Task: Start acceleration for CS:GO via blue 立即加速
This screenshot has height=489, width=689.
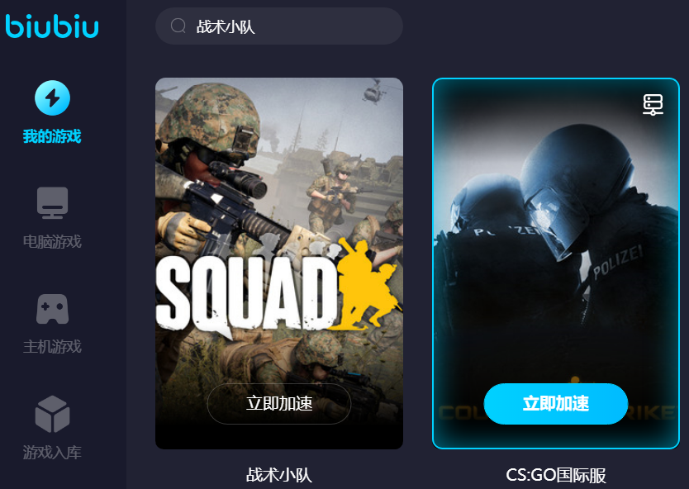Action: tap(556, 403)
